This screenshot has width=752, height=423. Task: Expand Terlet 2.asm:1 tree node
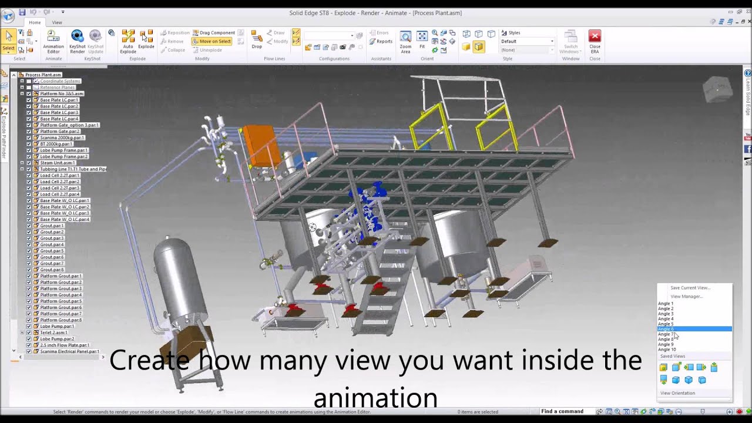point(22,333)
